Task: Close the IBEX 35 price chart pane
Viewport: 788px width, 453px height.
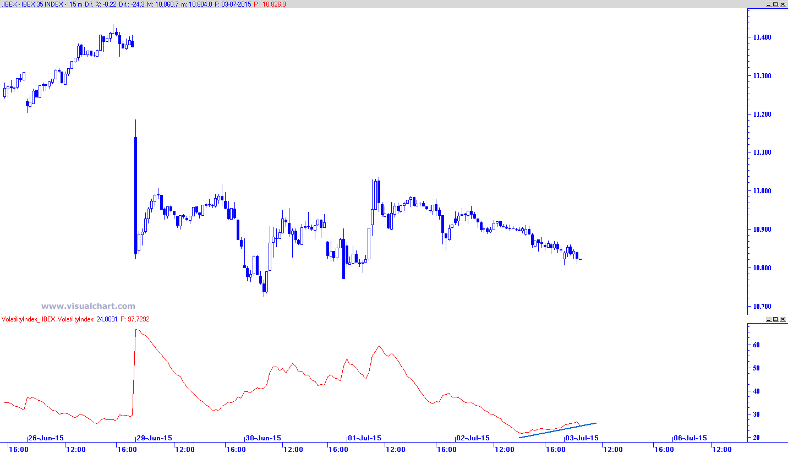Action: (782, 4)
